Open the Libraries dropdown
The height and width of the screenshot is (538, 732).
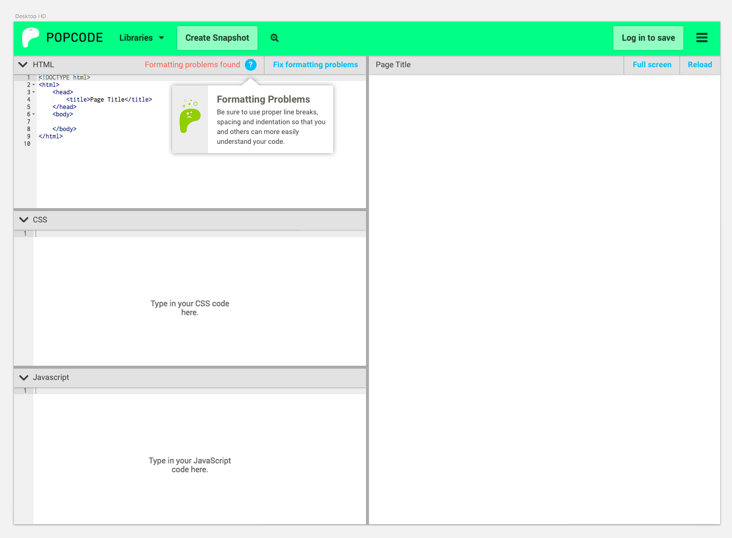141,38
